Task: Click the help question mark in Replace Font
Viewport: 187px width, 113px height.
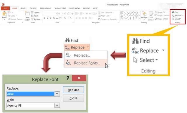Action: click(68, 78)
